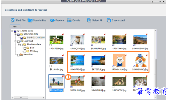Select the $Txf tree item
This screenshot has height=100, width=170.
(x=32, y=48)
